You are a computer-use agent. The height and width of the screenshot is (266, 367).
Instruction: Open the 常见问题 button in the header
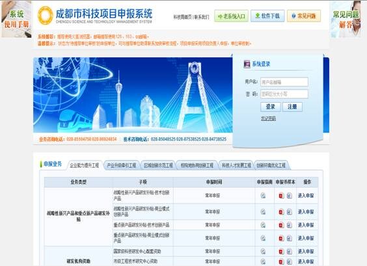pos(304,16)
